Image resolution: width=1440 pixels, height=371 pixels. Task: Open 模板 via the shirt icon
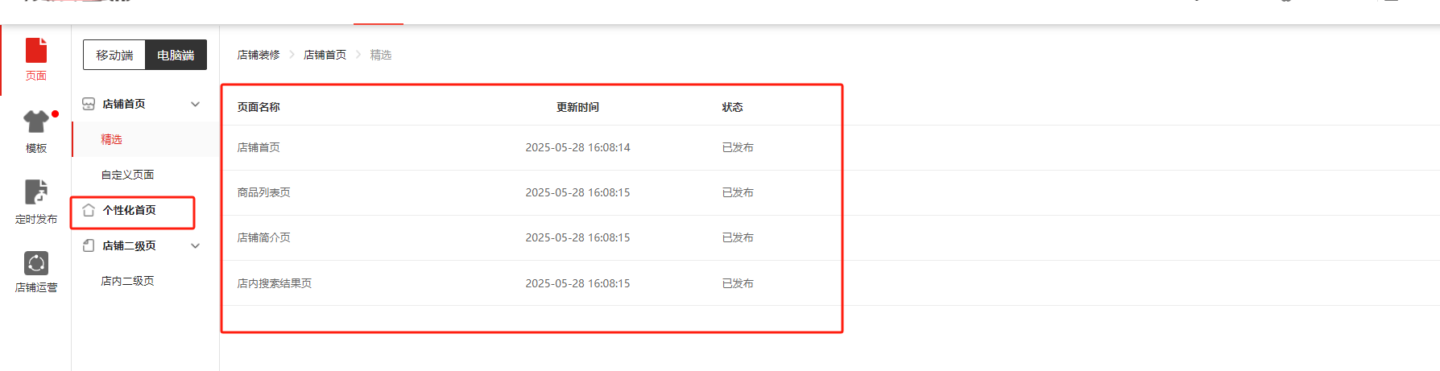pyautogui.click(x=36, y=122)
